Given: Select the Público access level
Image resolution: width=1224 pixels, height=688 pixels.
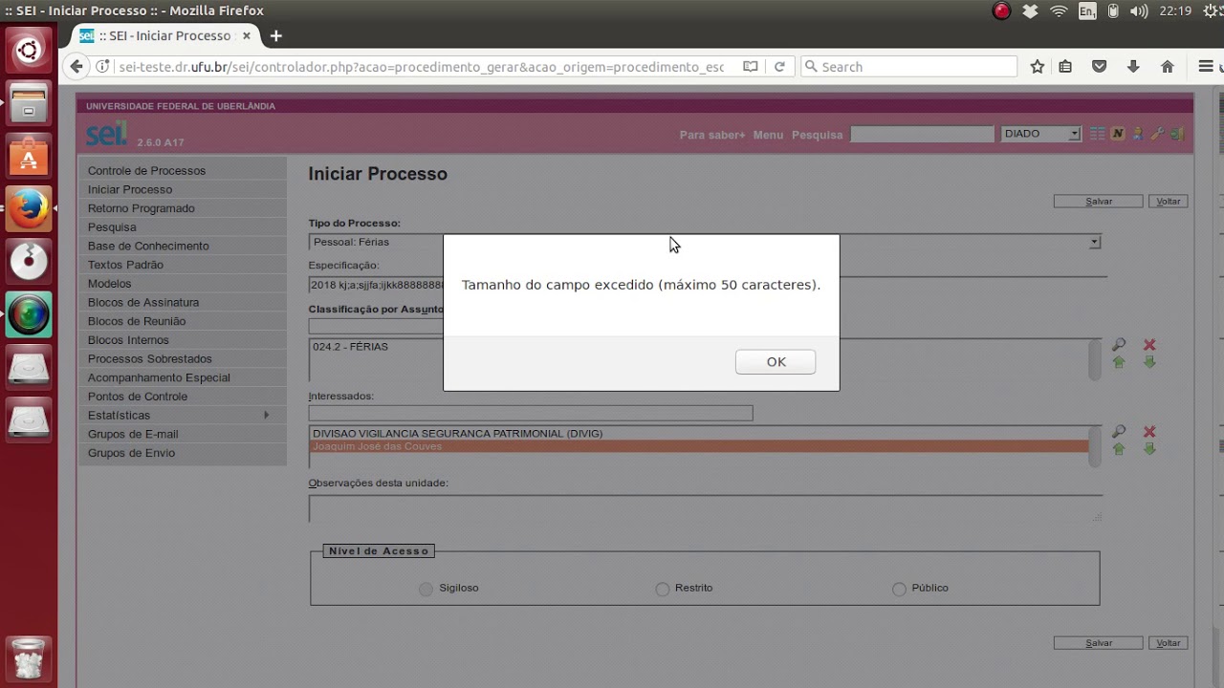Looking at the screenshot, I should point(899,589).
